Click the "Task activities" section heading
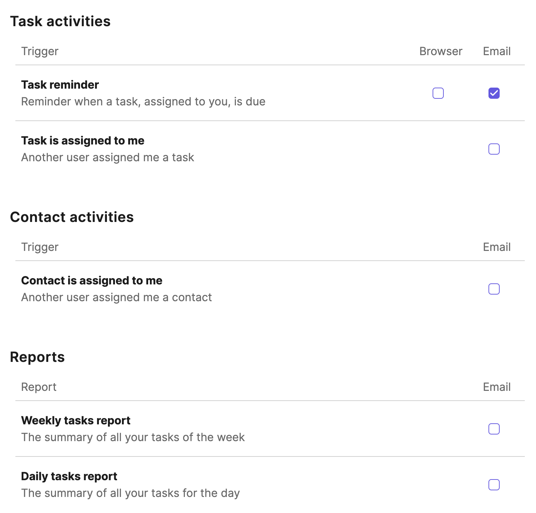 60,21
